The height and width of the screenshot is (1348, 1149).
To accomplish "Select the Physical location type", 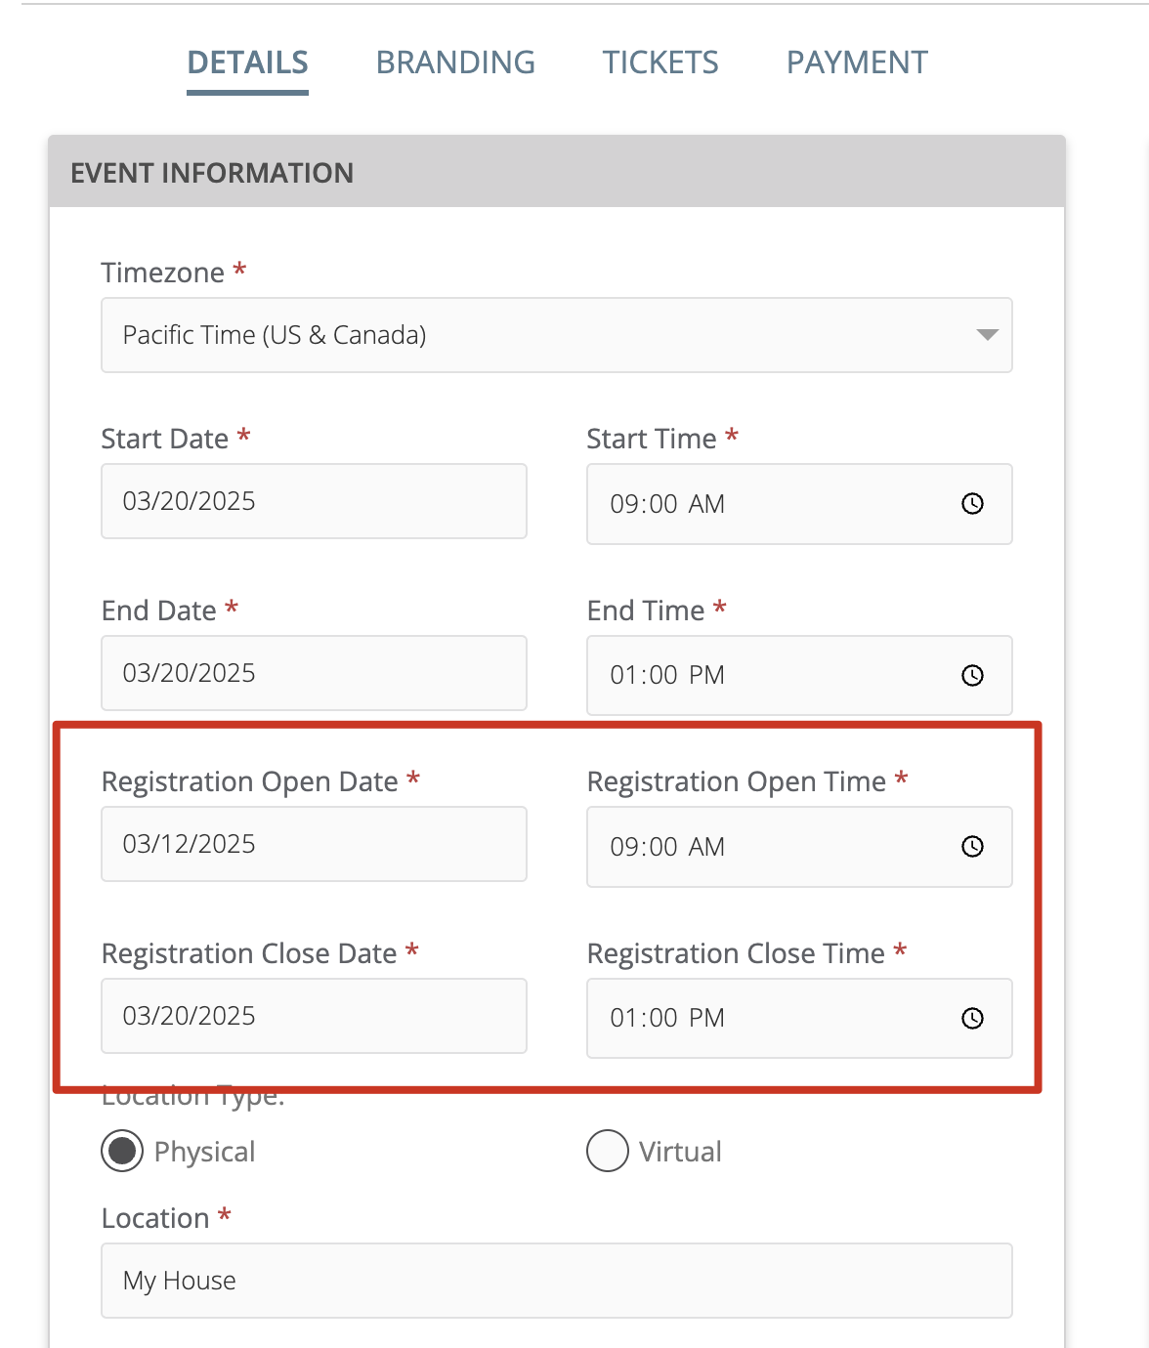I will (122, 1152).
